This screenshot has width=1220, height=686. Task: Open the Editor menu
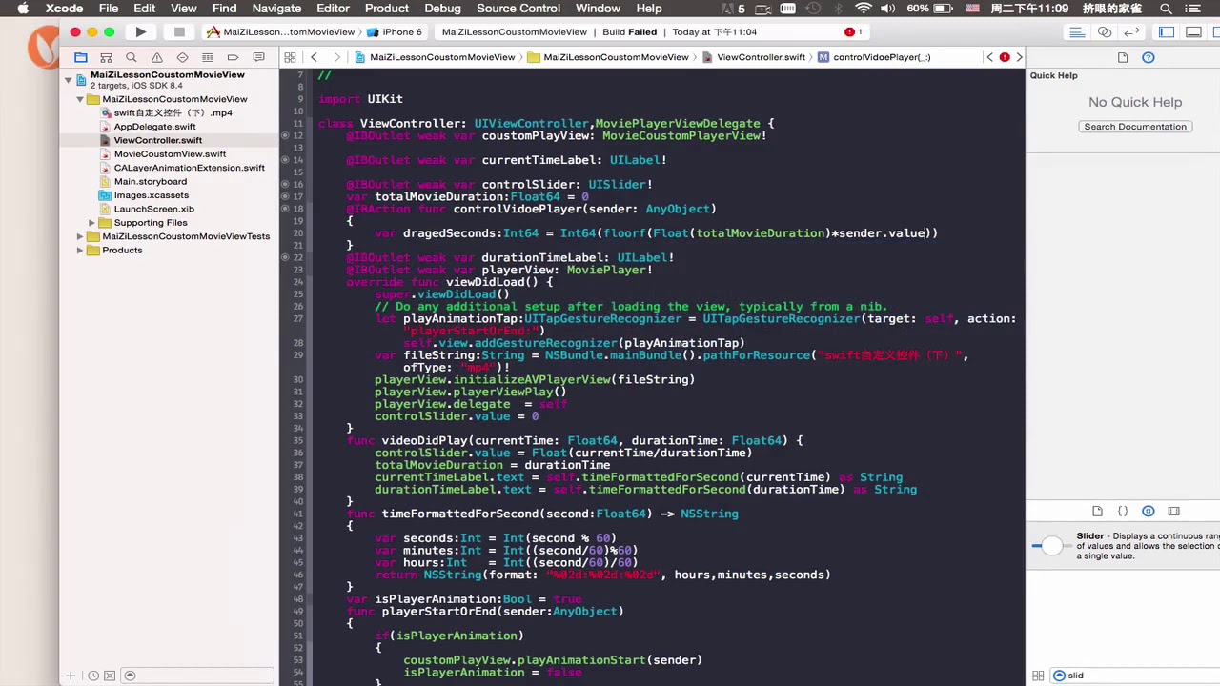click(x=333, y=9)
